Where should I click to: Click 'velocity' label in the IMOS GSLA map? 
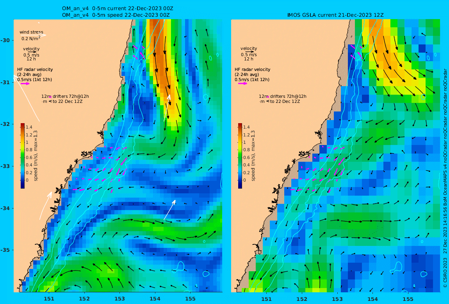[249, 49]
